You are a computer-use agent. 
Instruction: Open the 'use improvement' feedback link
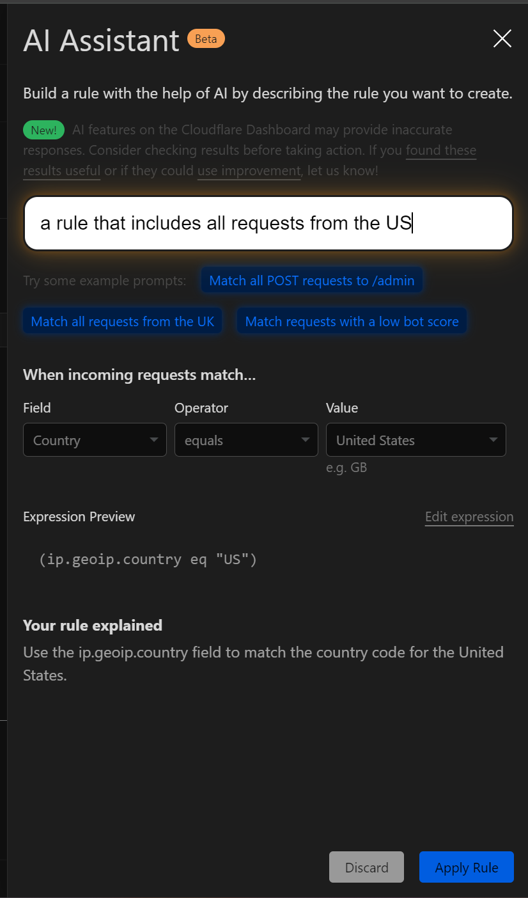249,171
